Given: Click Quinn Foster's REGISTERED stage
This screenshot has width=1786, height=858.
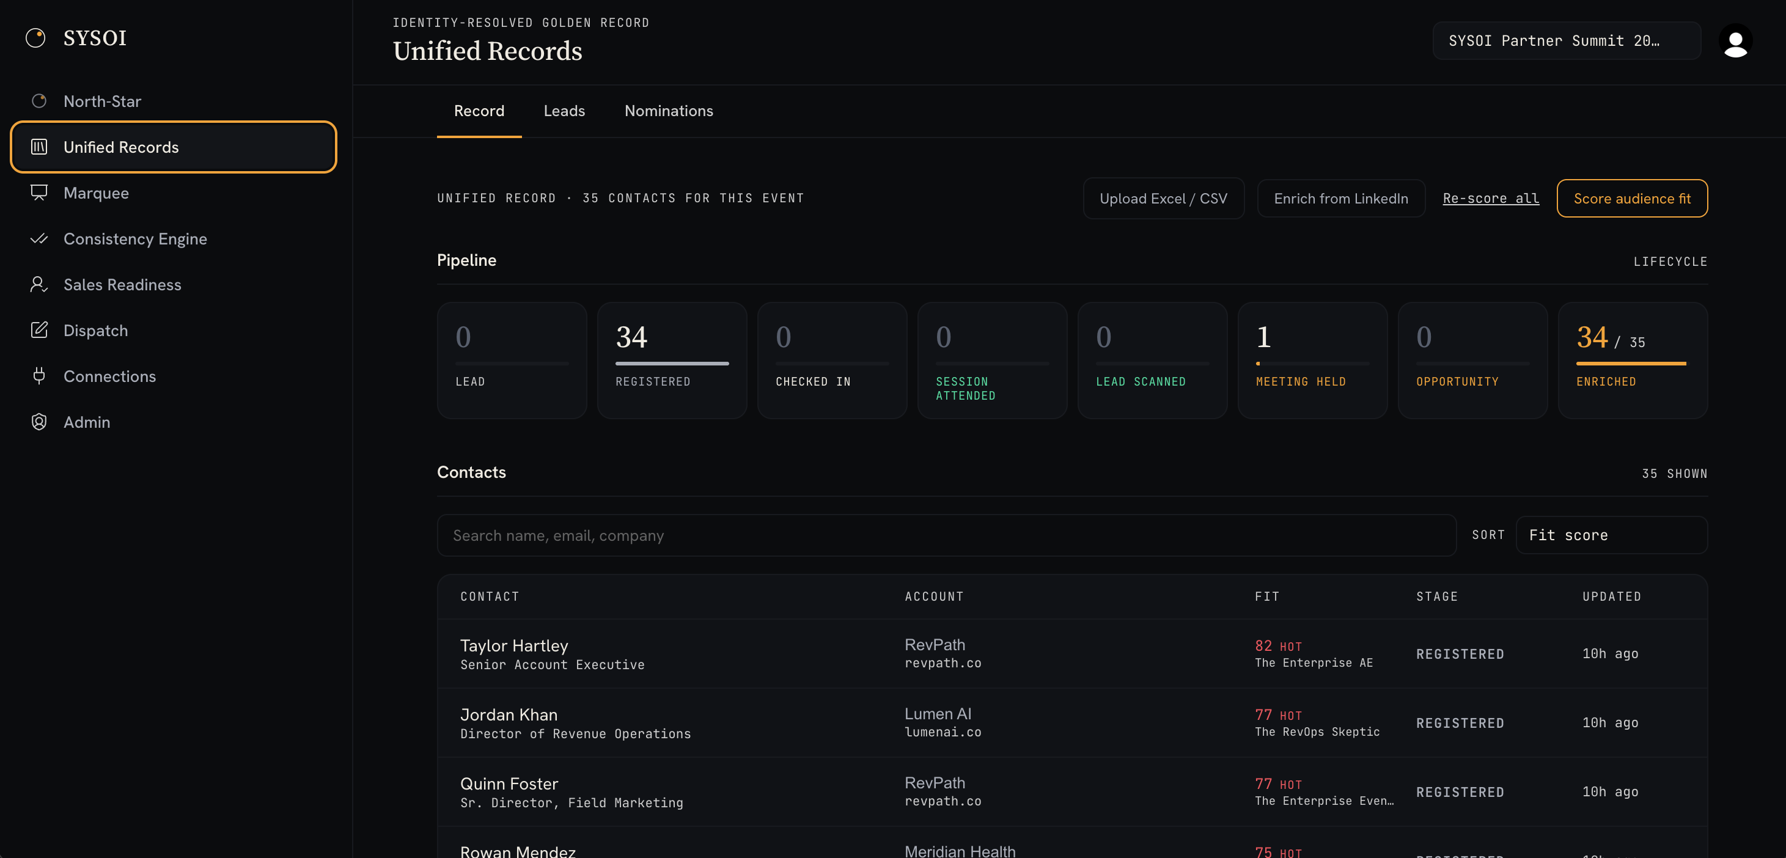Looking at the screenshot, I should [x=1460, y=791].
